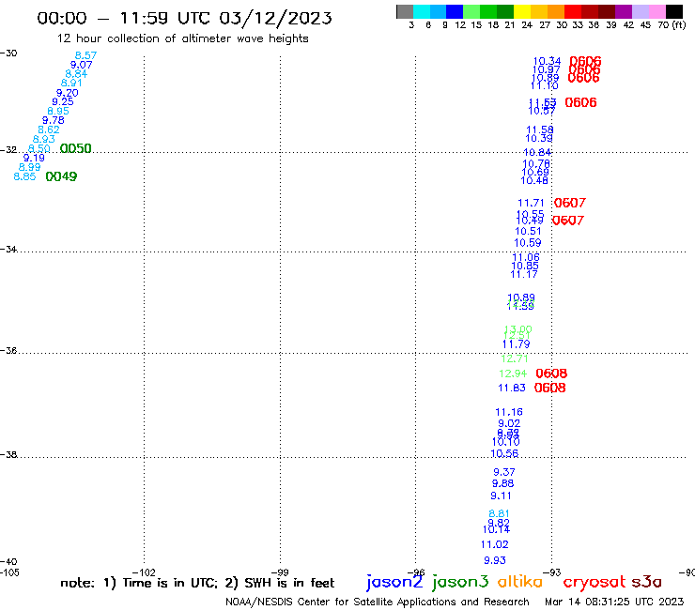Screen dimensions: 695x610
Task: Click the red 0607 label beside 11.71
Action: [569, 203]
